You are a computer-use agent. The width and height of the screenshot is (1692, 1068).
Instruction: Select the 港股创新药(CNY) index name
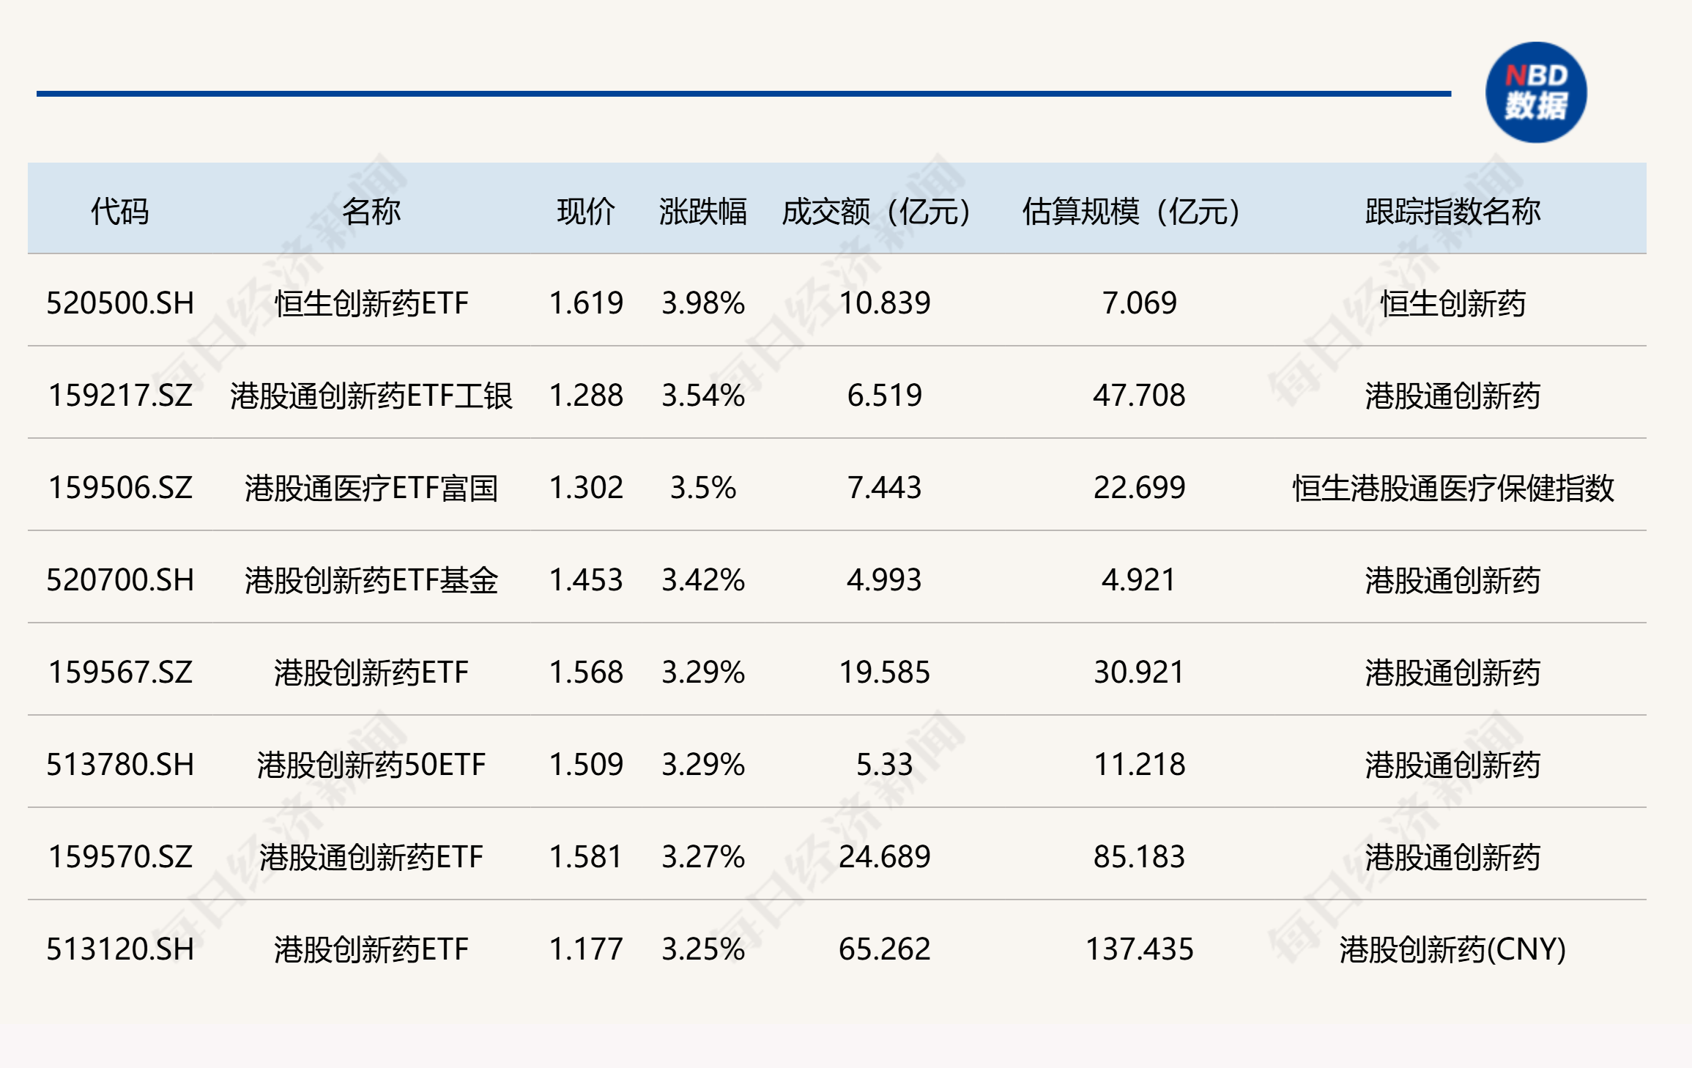(1452, 949)
